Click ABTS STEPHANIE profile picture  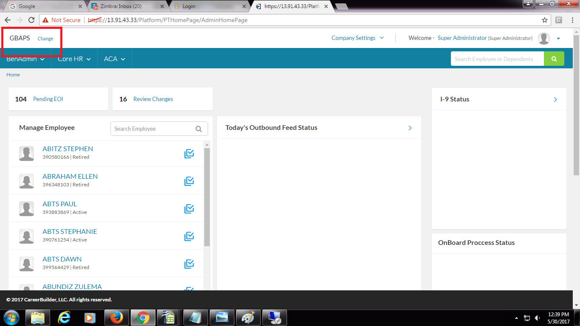[26, 236]
